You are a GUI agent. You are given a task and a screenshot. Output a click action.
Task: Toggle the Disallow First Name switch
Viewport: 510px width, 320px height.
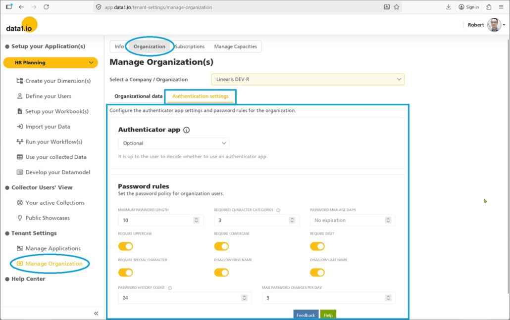tap(221, 273)
